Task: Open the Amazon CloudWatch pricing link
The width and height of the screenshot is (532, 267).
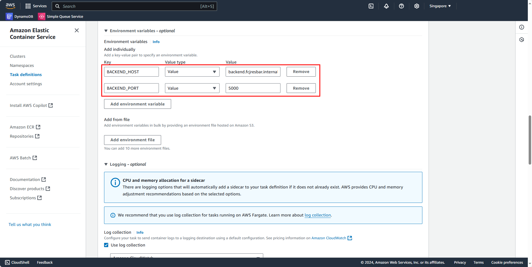Action: click(x=329, y=238)
